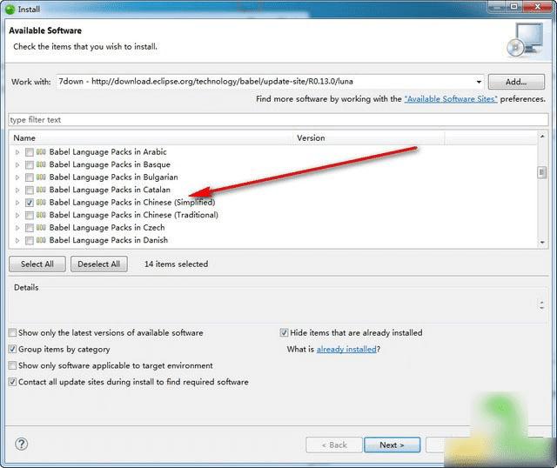Click the Version column header
The width and height of the screenshot is (557, 468).
click(x=369, y=137)
